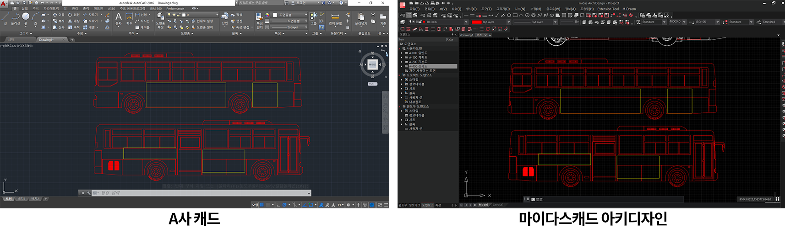Click the Model tab in midas ArchiDesign
Screen dimensions: 785x228
(484, 205)
